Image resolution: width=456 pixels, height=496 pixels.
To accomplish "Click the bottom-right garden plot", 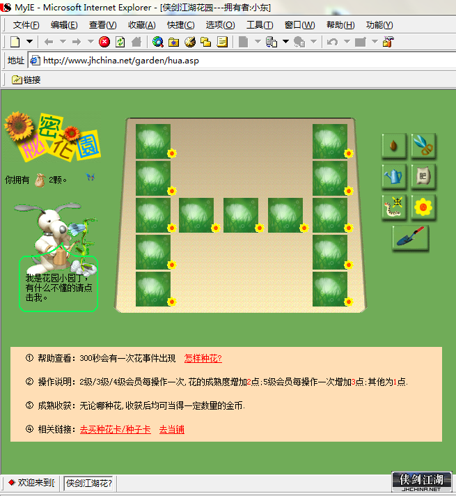I will [x=330, y=289].
